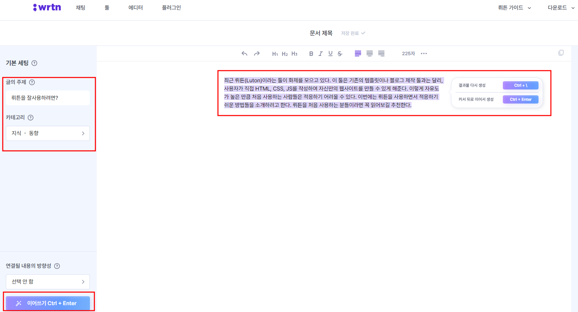Click the copy document icon at top right
Image resolution: width=578 pixels, height=312 pixels.
pyautogui.click(x=561, y=53)
